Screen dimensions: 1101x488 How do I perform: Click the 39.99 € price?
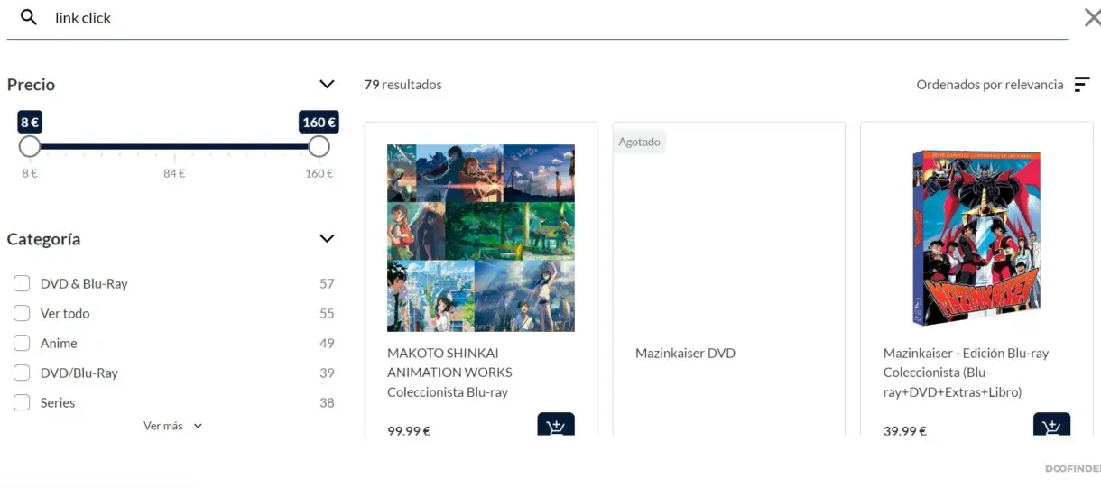point(905,431)
